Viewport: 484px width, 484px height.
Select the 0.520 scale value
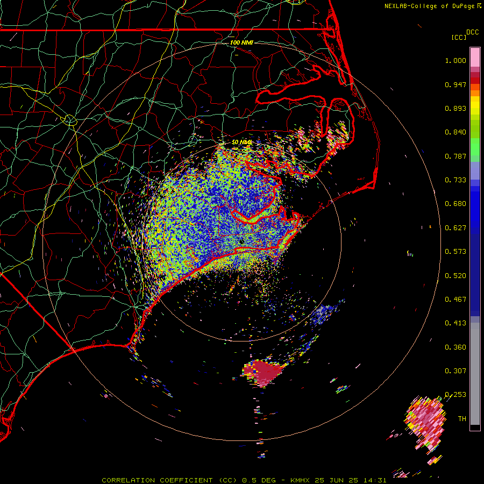[455, 276]
